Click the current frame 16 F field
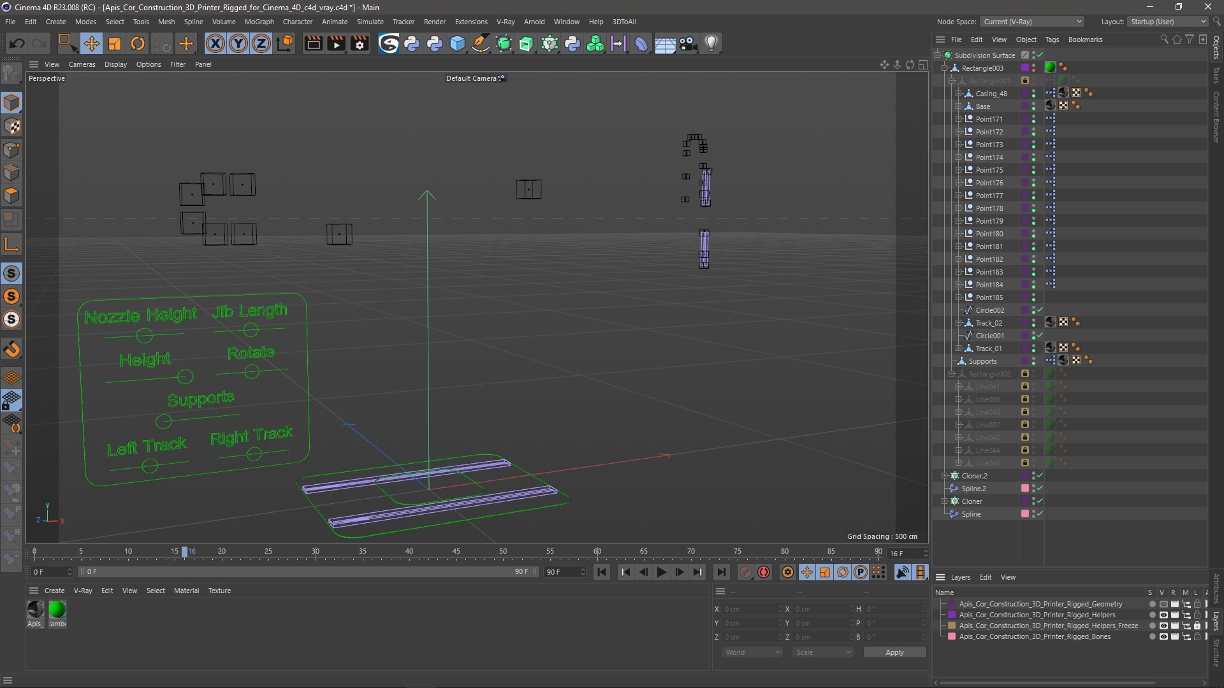The width and height of the screenshot is (1224, 688). [x=908, y=554]
